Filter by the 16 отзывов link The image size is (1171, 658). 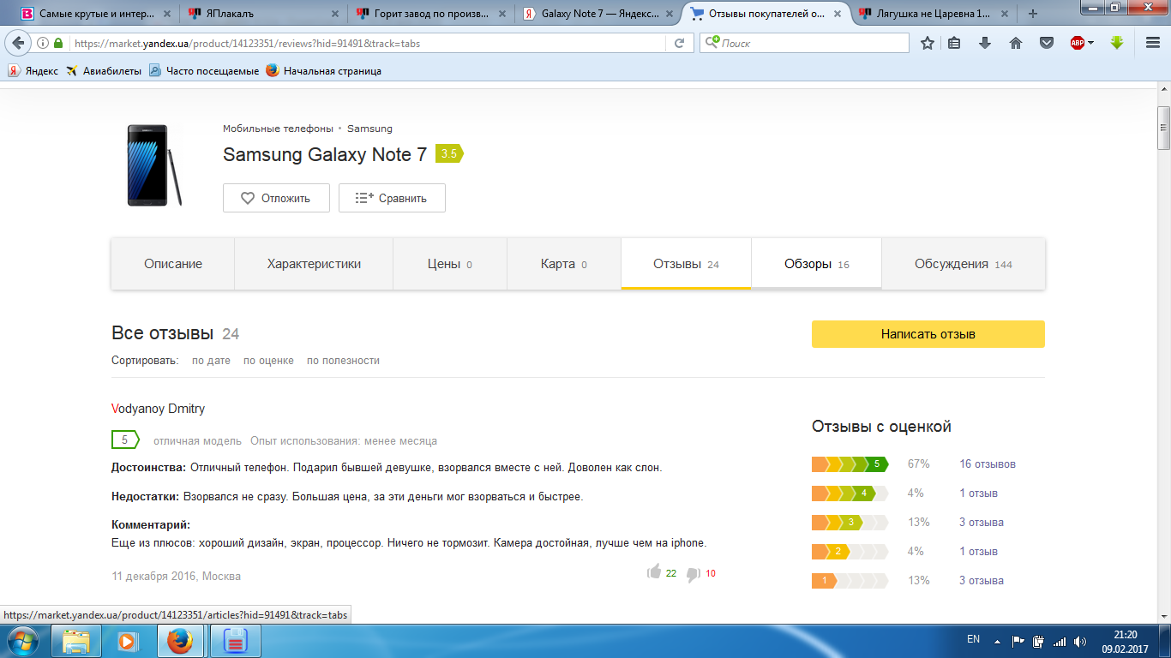[988, 464]
